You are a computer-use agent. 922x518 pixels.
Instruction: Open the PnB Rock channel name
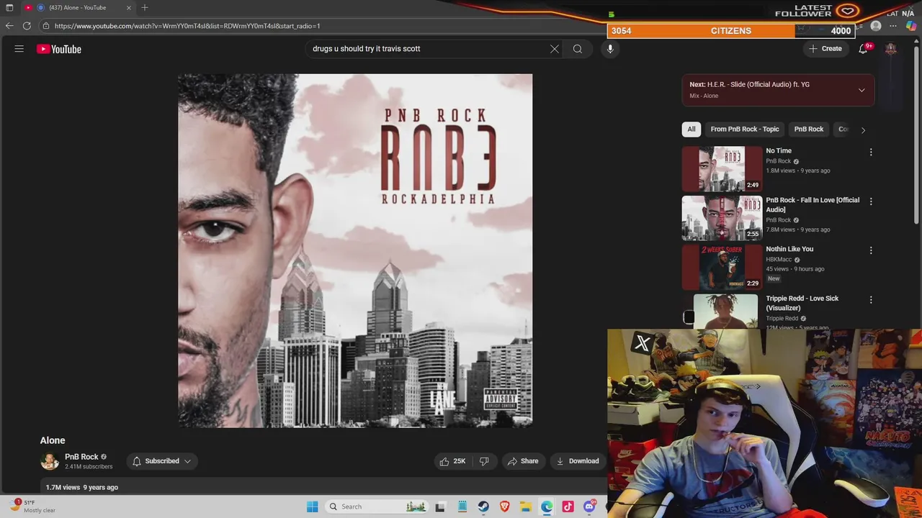point(81,457)
